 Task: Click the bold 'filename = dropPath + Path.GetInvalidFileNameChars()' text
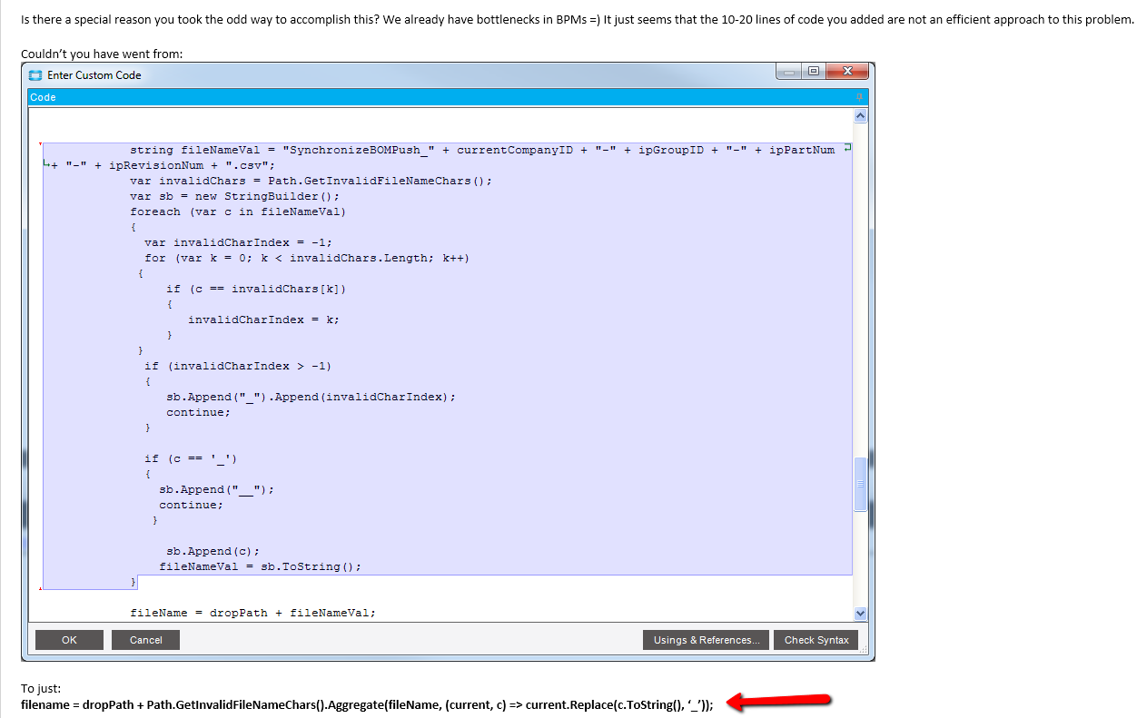(x=367, y=704)
